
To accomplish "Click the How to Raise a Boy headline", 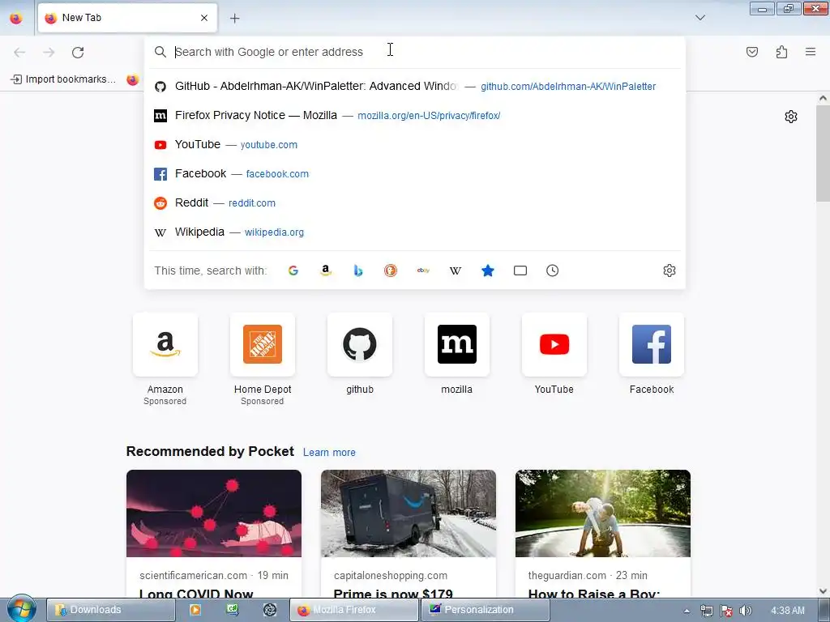I will pyautogui.click(x=594, y=594).
